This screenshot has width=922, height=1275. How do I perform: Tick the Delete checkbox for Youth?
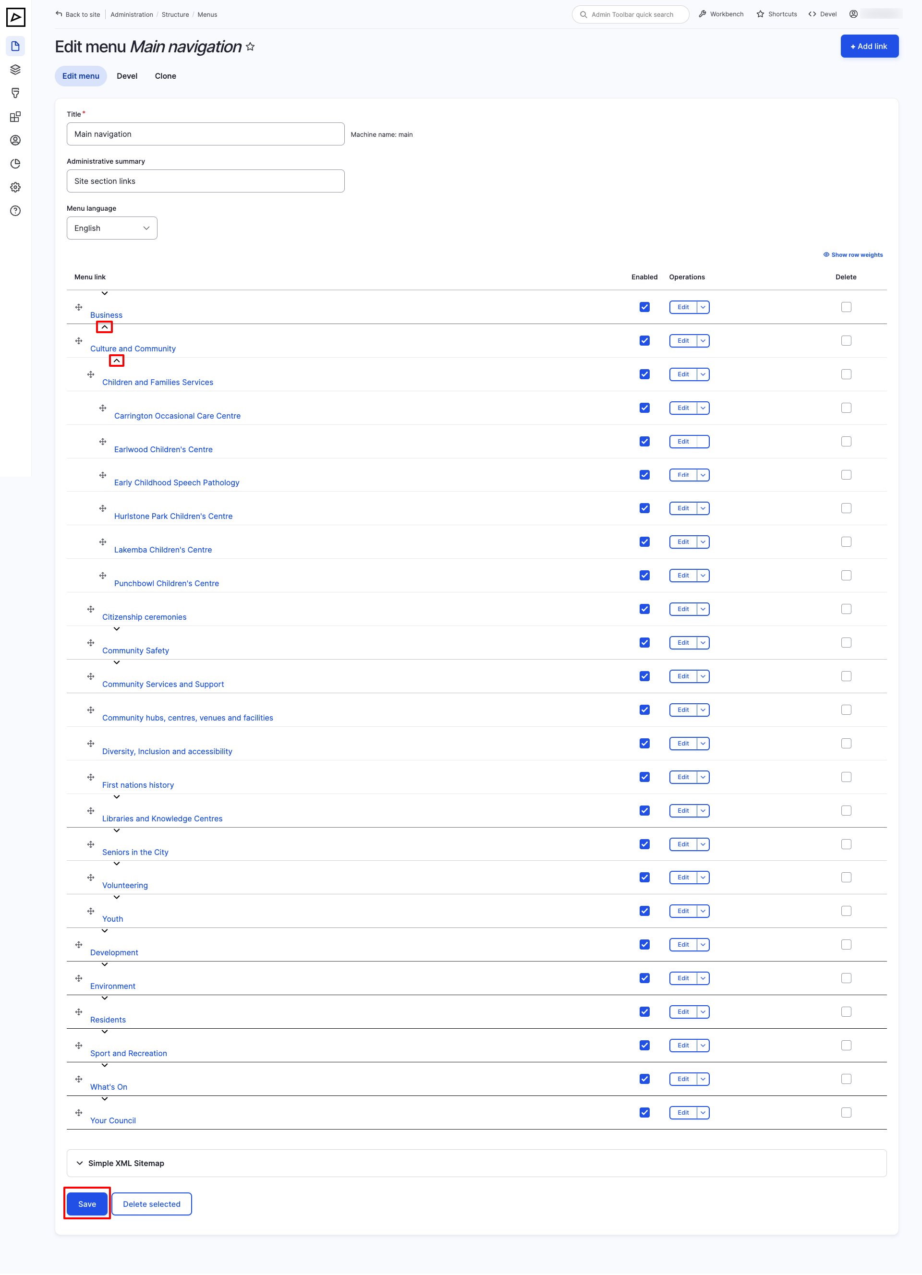pos(846,911)
